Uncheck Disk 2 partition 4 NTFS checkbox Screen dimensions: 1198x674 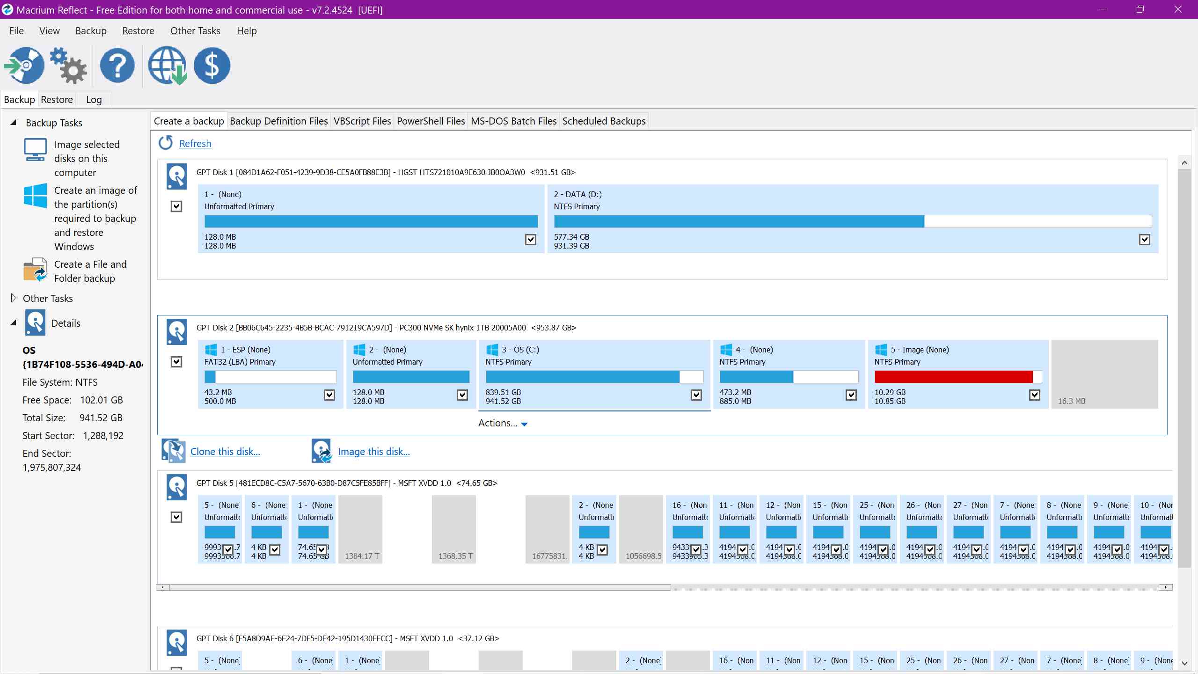point(851,395)
